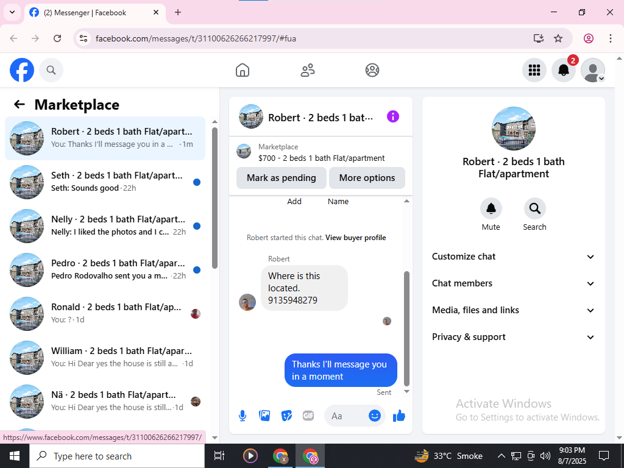Open site information icon in address bar
Image resolution: width=624 pixels, height=468 pixels.
pyautogui.click(x=83, y=38)
